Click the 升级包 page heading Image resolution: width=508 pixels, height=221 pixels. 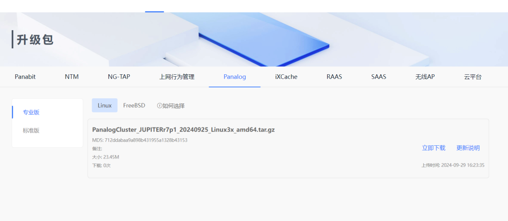(x=35, y=39)
